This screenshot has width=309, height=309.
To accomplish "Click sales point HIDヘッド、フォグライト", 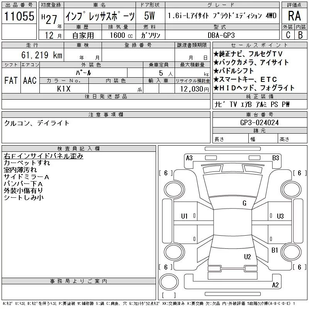I will click(x=254, y=88).
